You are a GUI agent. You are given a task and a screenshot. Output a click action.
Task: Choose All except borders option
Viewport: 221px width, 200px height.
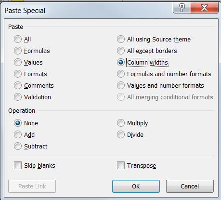(121, 51)
